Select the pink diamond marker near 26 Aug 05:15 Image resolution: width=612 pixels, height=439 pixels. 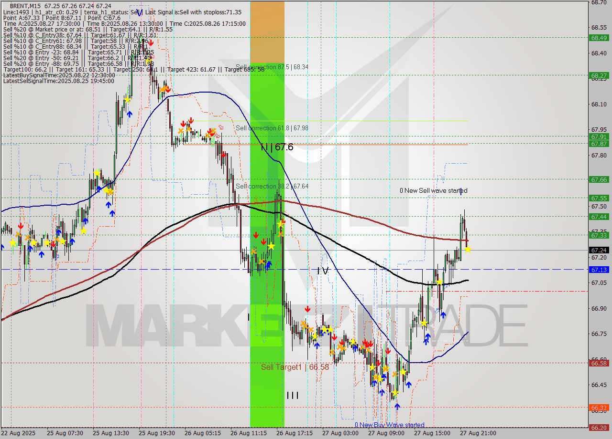coord(220,126)
